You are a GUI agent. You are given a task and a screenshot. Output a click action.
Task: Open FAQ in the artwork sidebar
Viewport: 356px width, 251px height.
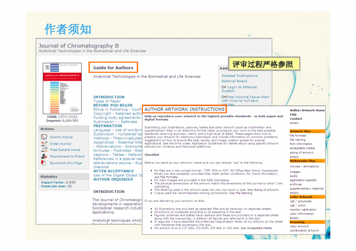pos(293,114)
